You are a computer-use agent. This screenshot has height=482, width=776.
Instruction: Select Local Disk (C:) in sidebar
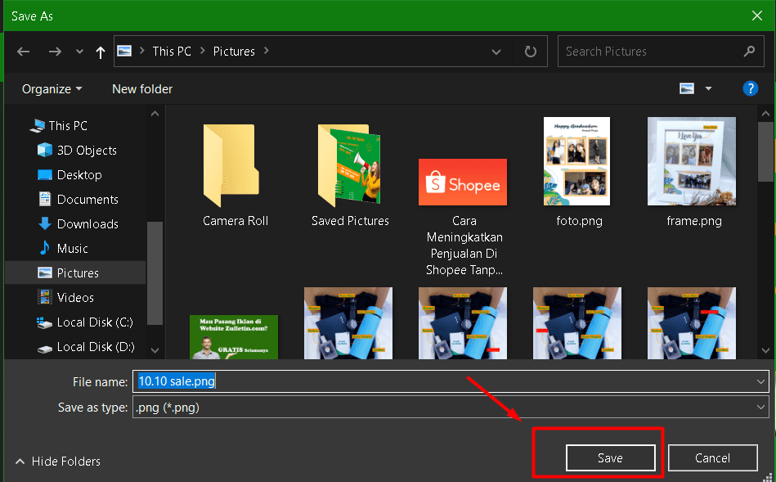[x=94, y=322]
